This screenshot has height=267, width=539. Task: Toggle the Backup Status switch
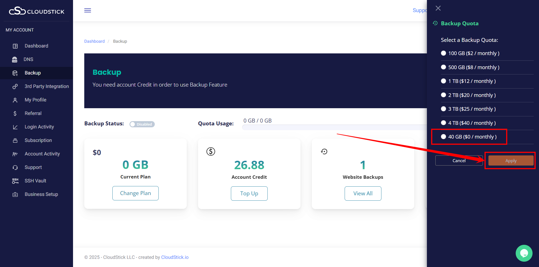(142, 124)
